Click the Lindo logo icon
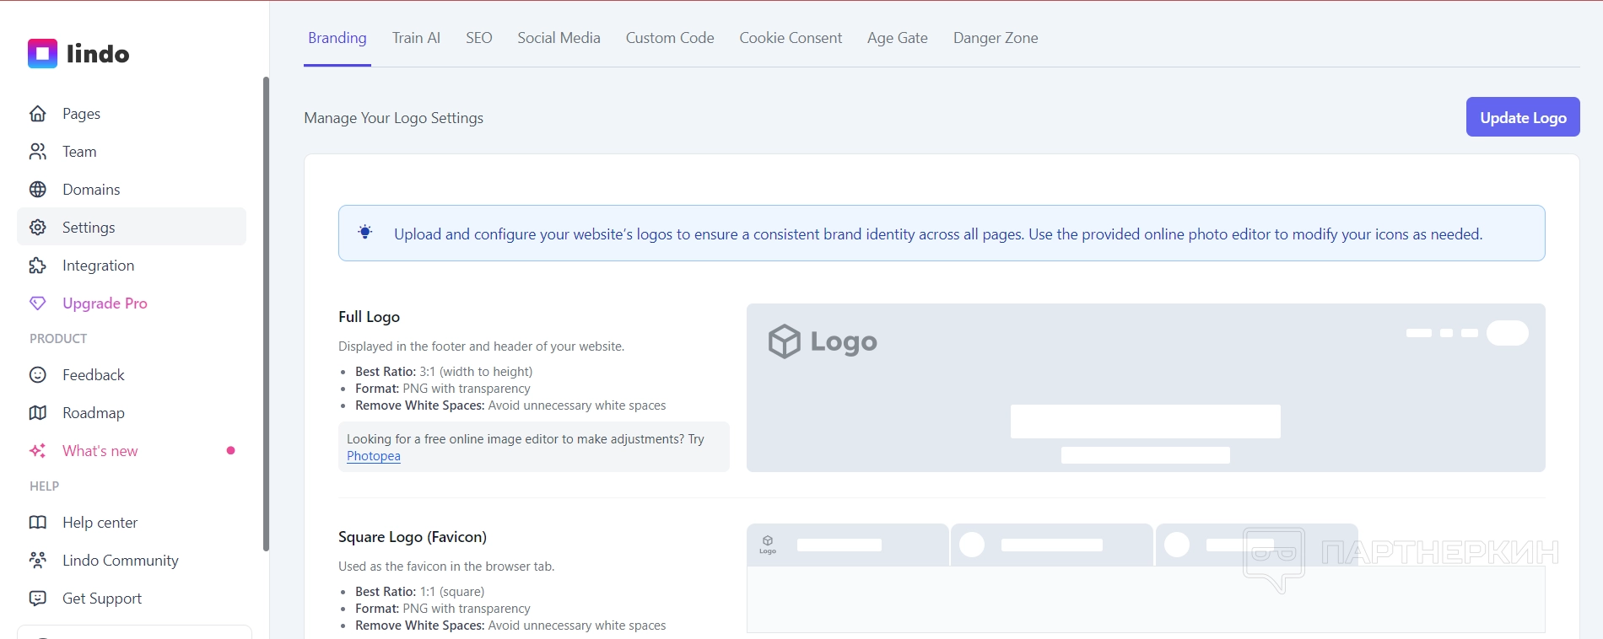This screenshot has height=639, width=1603. pos(42,53)
